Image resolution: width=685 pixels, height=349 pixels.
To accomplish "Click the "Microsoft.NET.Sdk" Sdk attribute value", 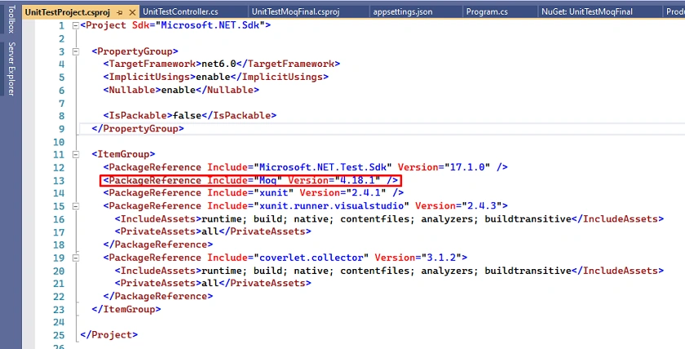I will [210, 25].
